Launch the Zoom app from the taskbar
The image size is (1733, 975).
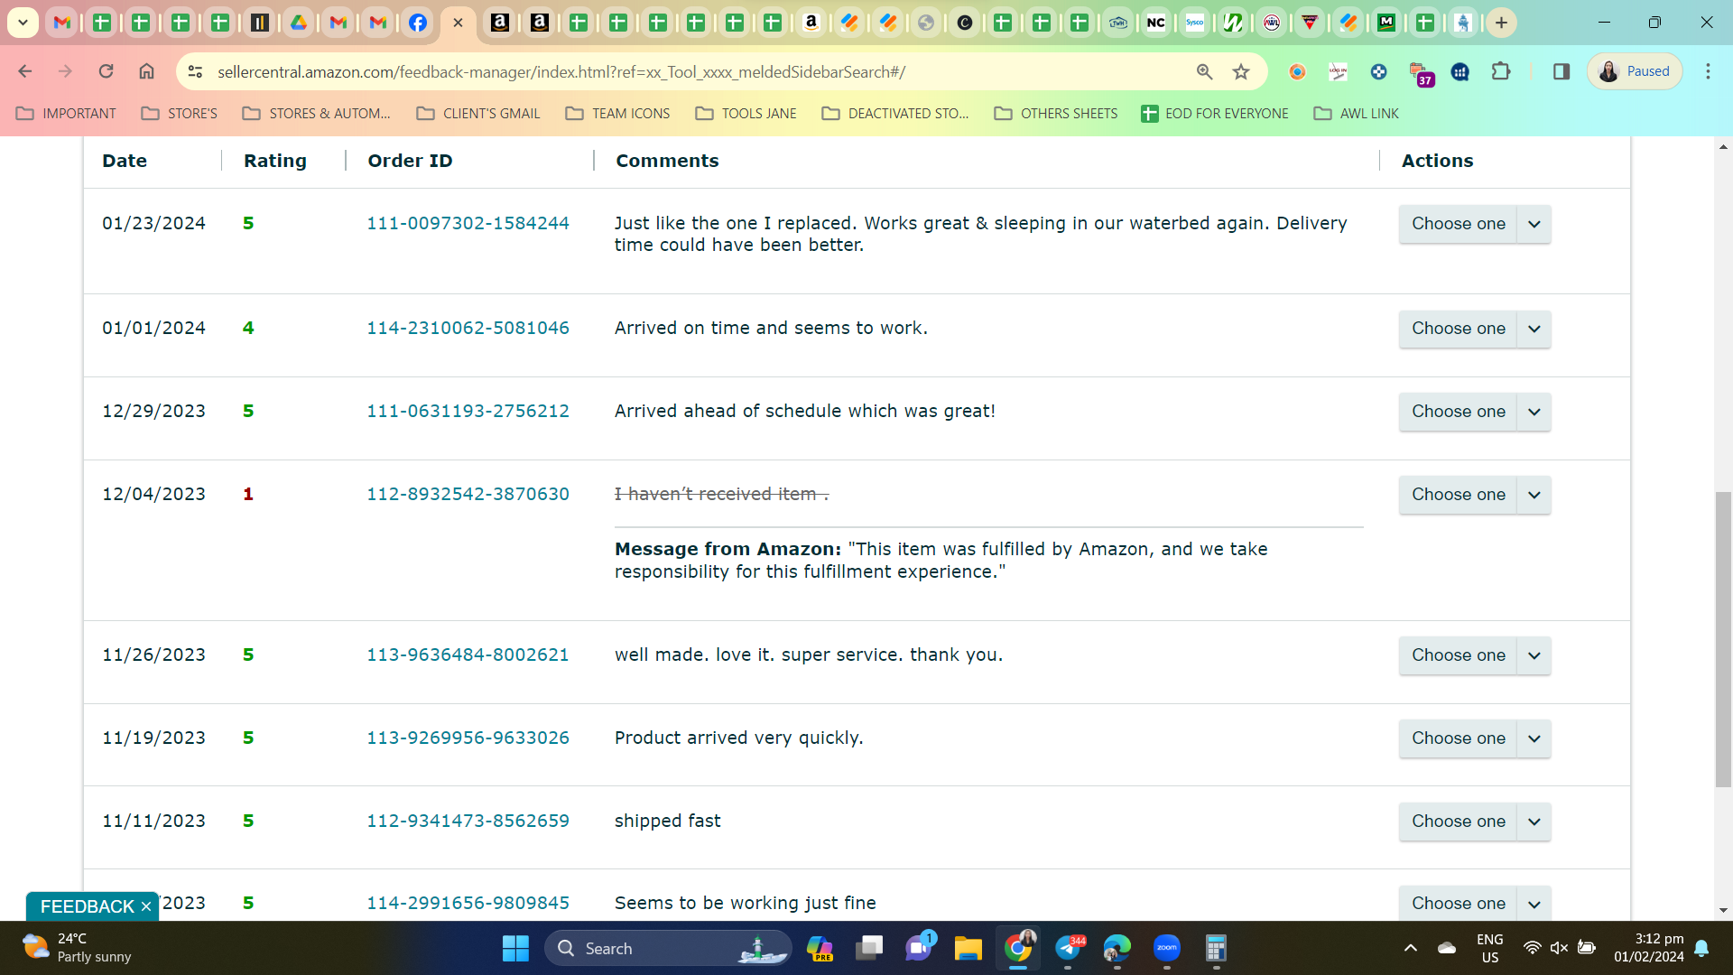[1166, 948]
